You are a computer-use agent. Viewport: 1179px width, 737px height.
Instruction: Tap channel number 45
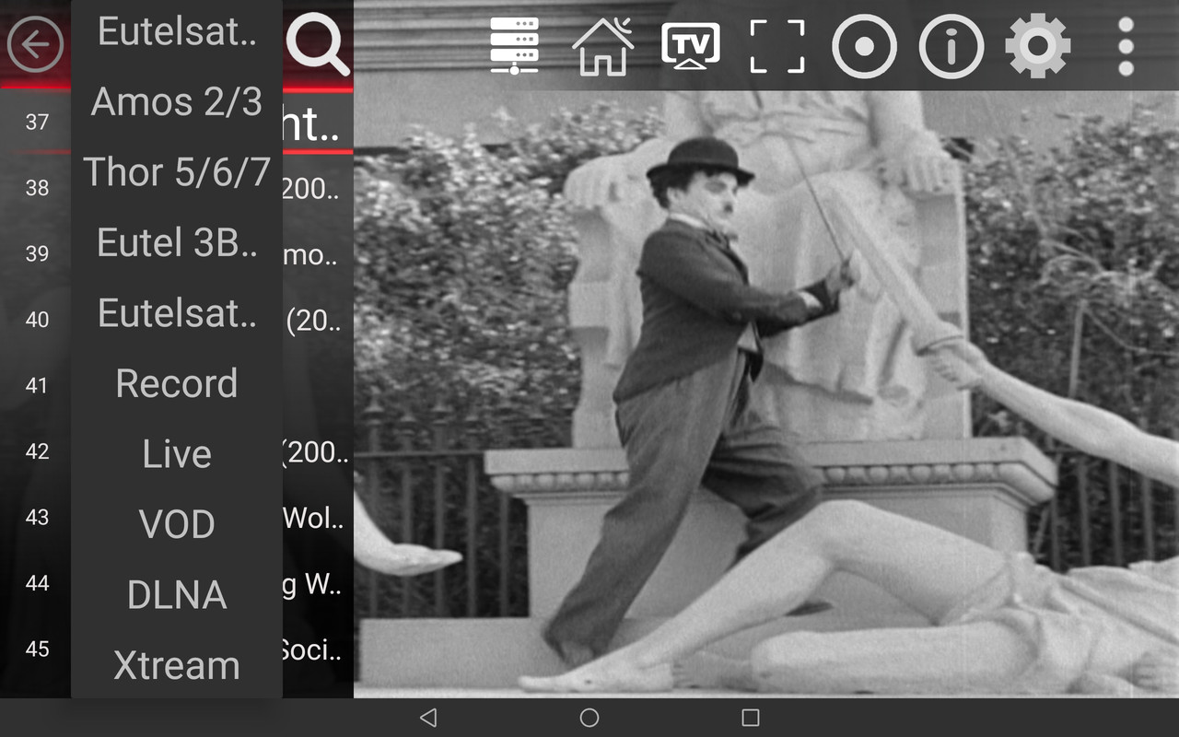point(37,649)
